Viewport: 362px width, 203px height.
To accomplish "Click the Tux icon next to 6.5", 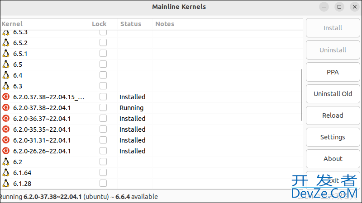I will (6, 65).
